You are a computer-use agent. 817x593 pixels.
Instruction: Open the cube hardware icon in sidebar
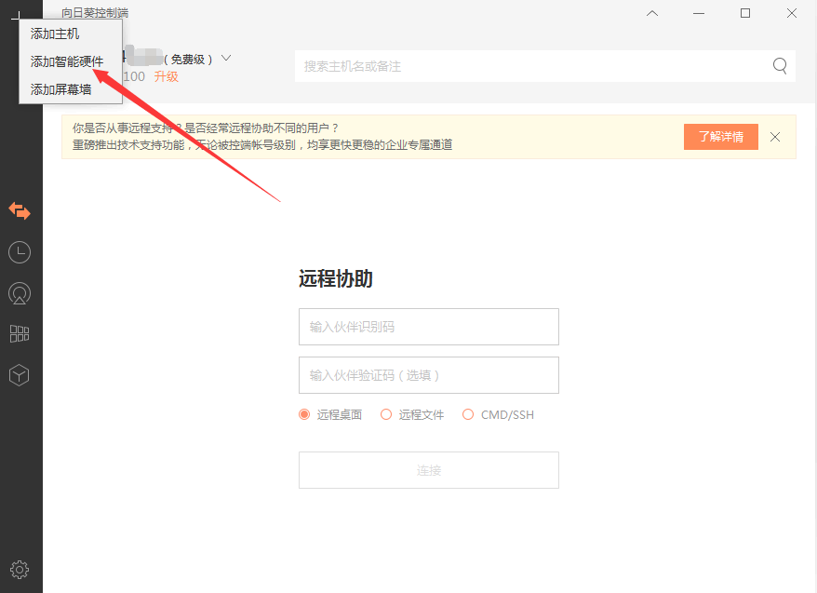[20, 375]
